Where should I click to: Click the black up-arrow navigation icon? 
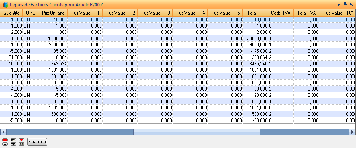click(5, 144)
